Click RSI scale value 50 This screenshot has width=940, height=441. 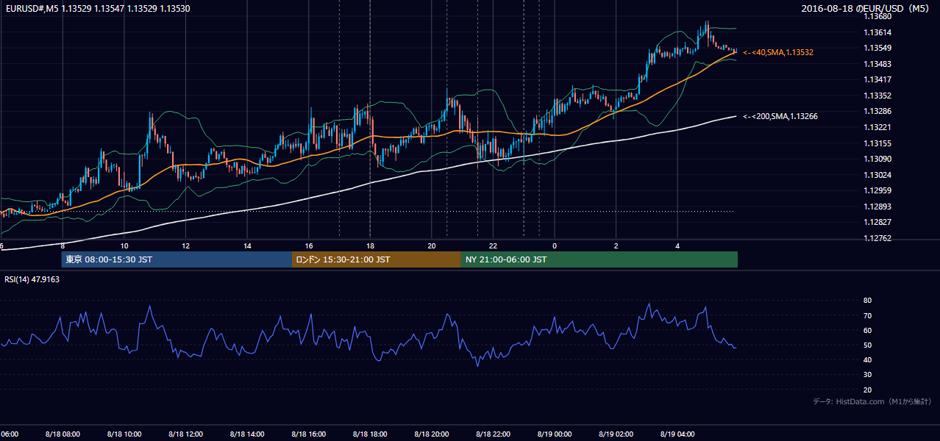click(867, 345)
